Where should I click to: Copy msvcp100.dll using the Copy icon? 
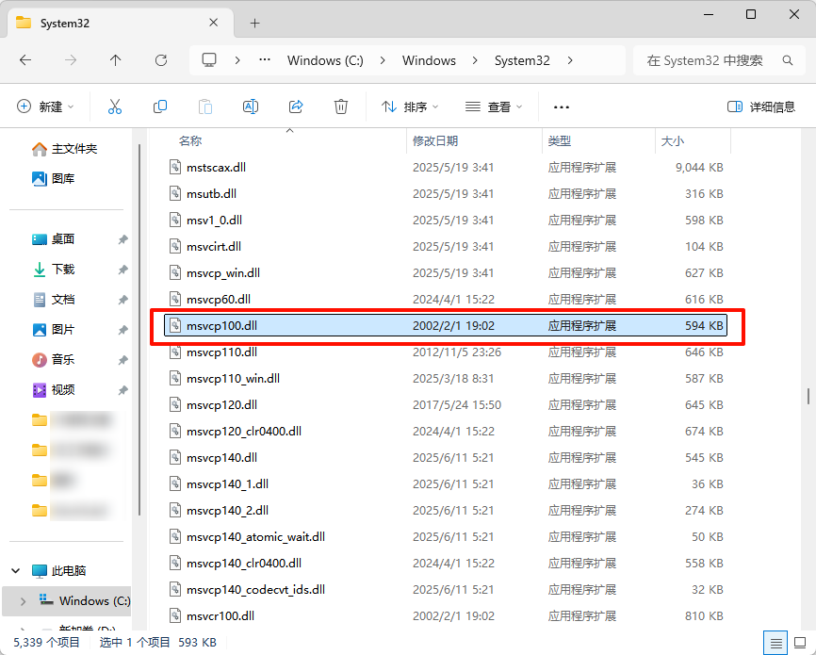coord(160,106)
